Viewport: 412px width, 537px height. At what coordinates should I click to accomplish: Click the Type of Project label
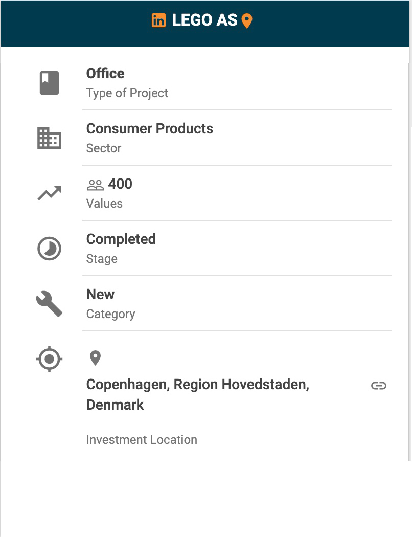(x=127, y=93)
